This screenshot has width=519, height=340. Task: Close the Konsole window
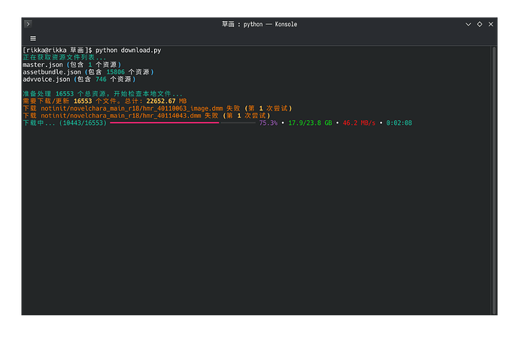491,24
